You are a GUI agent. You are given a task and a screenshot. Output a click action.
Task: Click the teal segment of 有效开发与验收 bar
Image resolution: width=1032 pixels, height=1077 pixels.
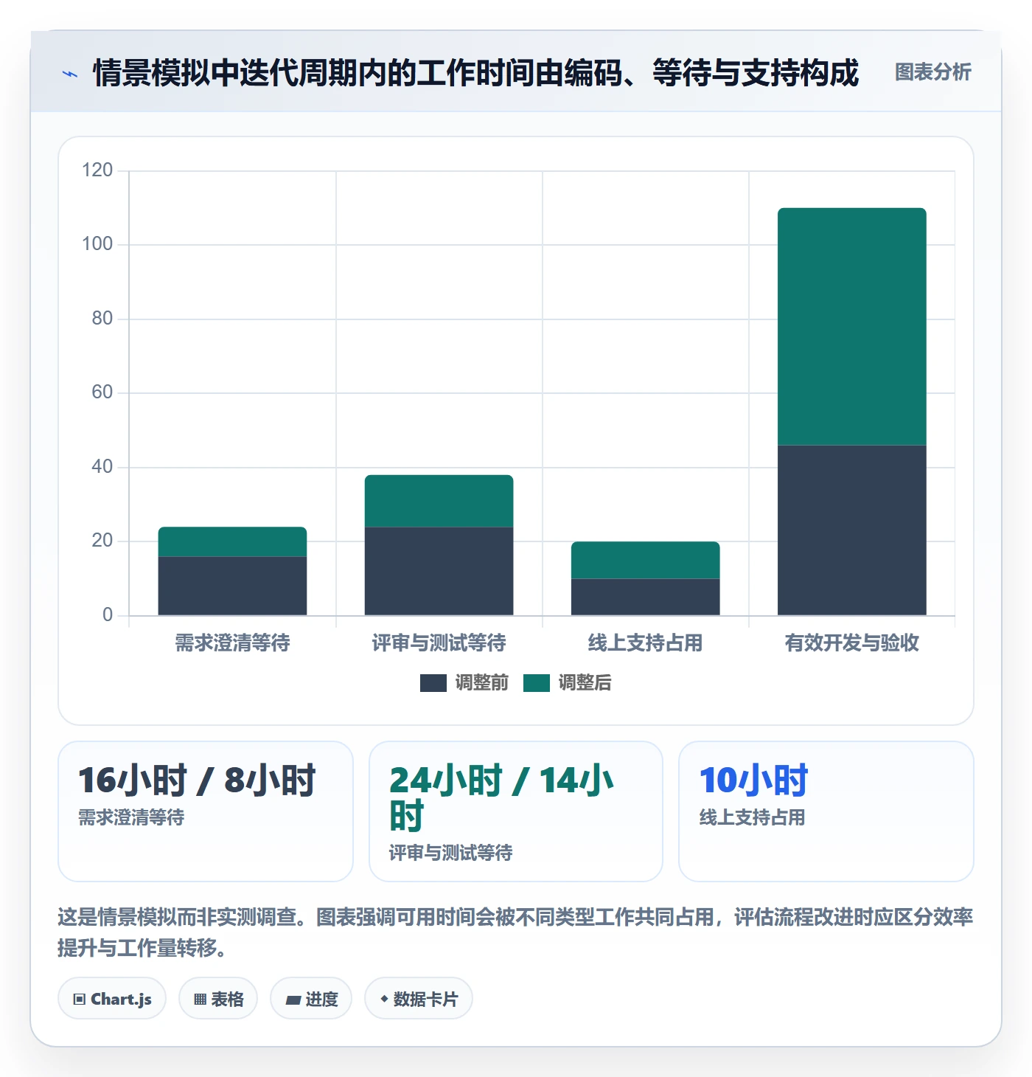click(x=852, y=327)
